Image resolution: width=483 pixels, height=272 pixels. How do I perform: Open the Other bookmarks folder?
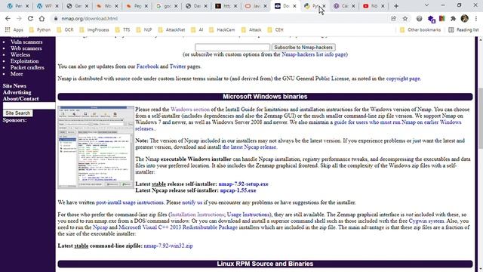tap(420, 30)
